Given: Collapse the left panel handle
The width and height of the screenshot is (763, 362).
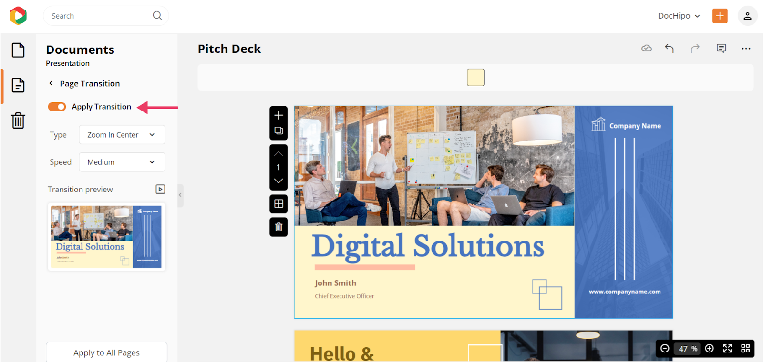Looking at the screenshot, I should coord(180,195).
